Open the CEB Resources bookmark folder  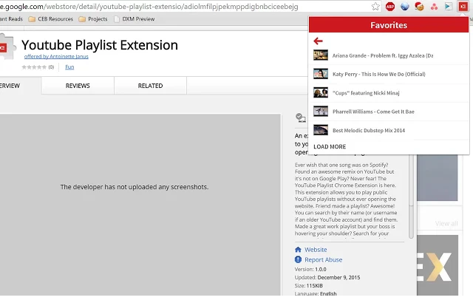coord(51,18)
